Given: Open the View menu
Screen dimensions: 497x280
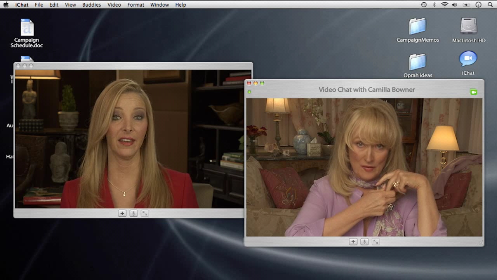Looking at the screenshot, I should 70,5.
